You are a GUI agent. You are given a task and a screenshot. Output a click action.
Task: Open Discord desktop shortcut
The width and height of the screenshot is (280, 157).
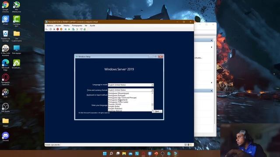5,137
